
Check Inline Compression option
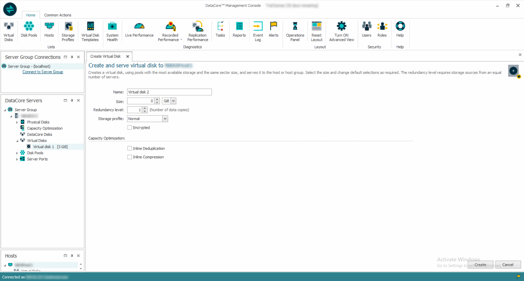130,157
